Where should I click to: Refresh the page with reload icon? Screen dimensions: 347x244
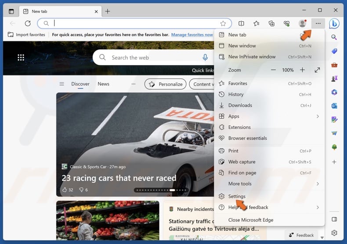pyautogui.click(x=28, y=23)
